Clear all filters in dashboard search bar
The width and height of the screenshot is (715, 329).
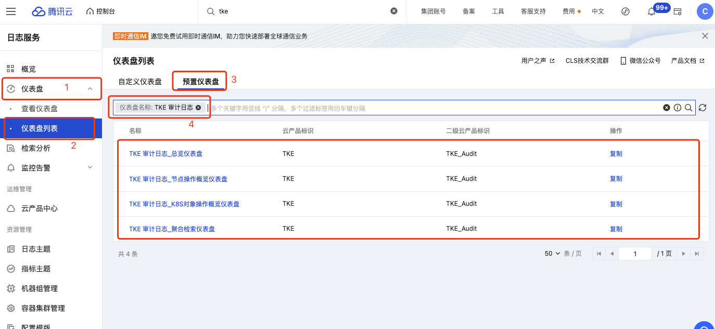[666, 108]
